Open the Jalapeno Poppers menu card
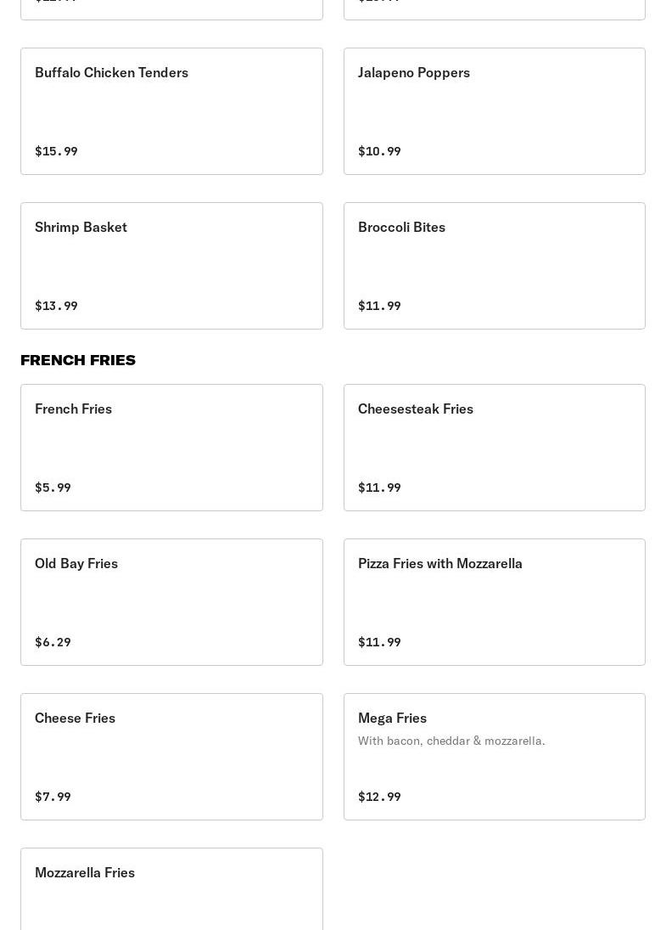Screen dimensions: 666x930 click(494, 110)
